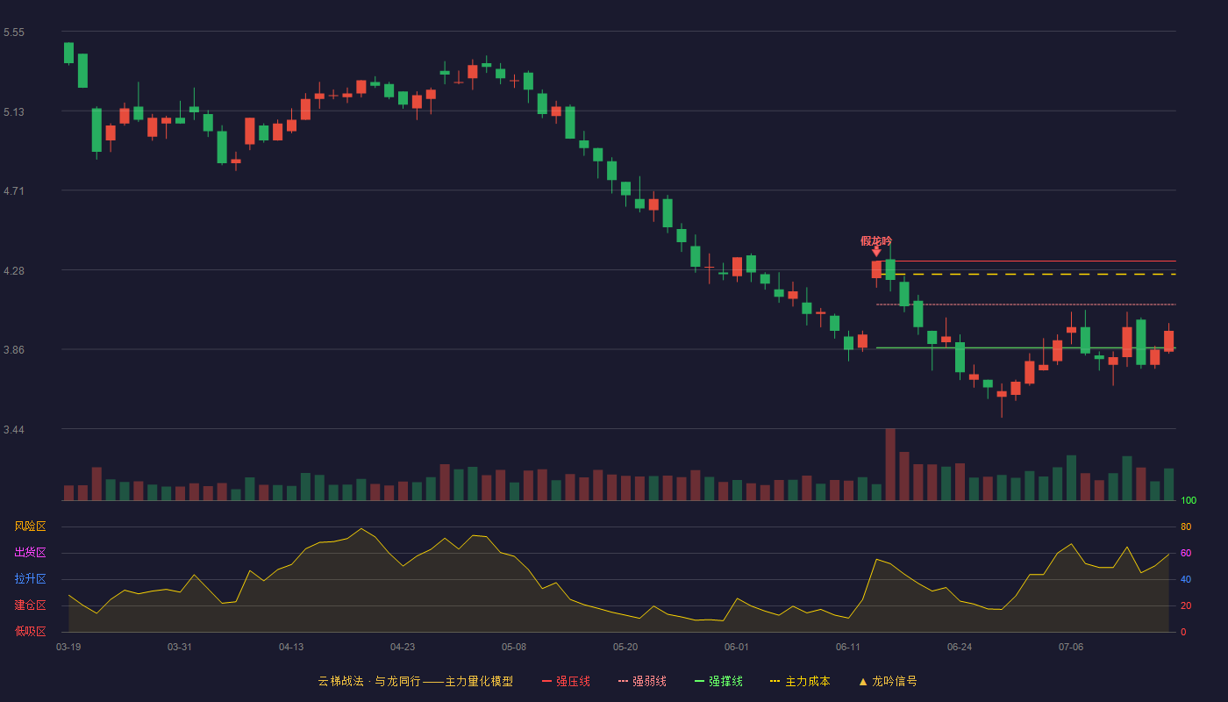Viewport: 1228px width, 702px height.
Task: Toggle the 强弱线 legend item
Action: point(642,681)
